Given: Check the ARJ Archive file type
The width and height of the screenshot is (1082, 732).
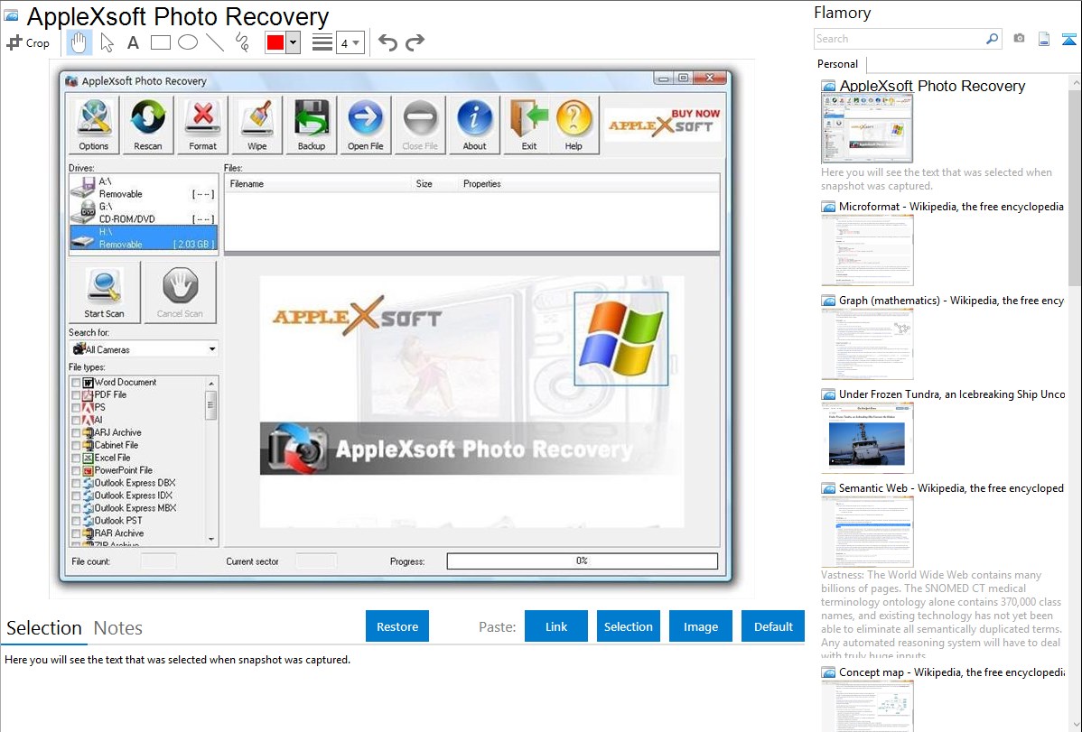Looking at the screenshot, I should tap(76, 432).
